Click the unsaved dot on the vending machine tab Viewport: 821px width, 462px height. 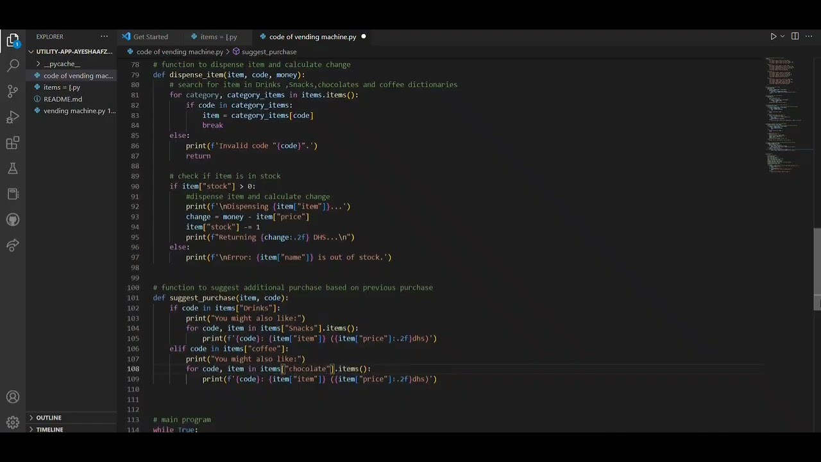coord(364,37)
